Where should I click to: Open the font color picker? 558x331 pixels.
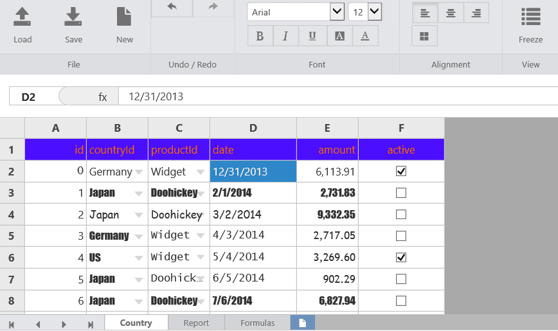coord(365,36)
